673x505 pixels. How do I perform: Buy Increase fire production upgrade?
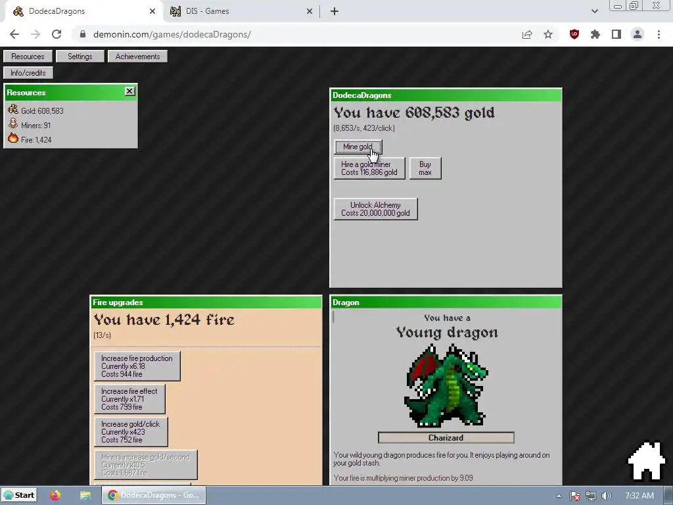[x=137, y=366]
